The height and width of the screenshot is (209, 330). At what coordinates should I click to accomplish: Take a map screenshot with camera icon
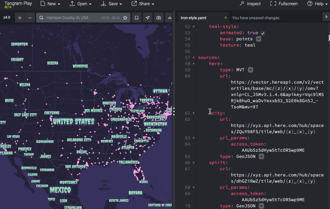159,18
